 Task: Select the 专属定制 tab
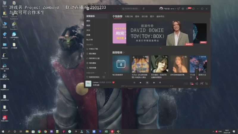click(129, 16)
